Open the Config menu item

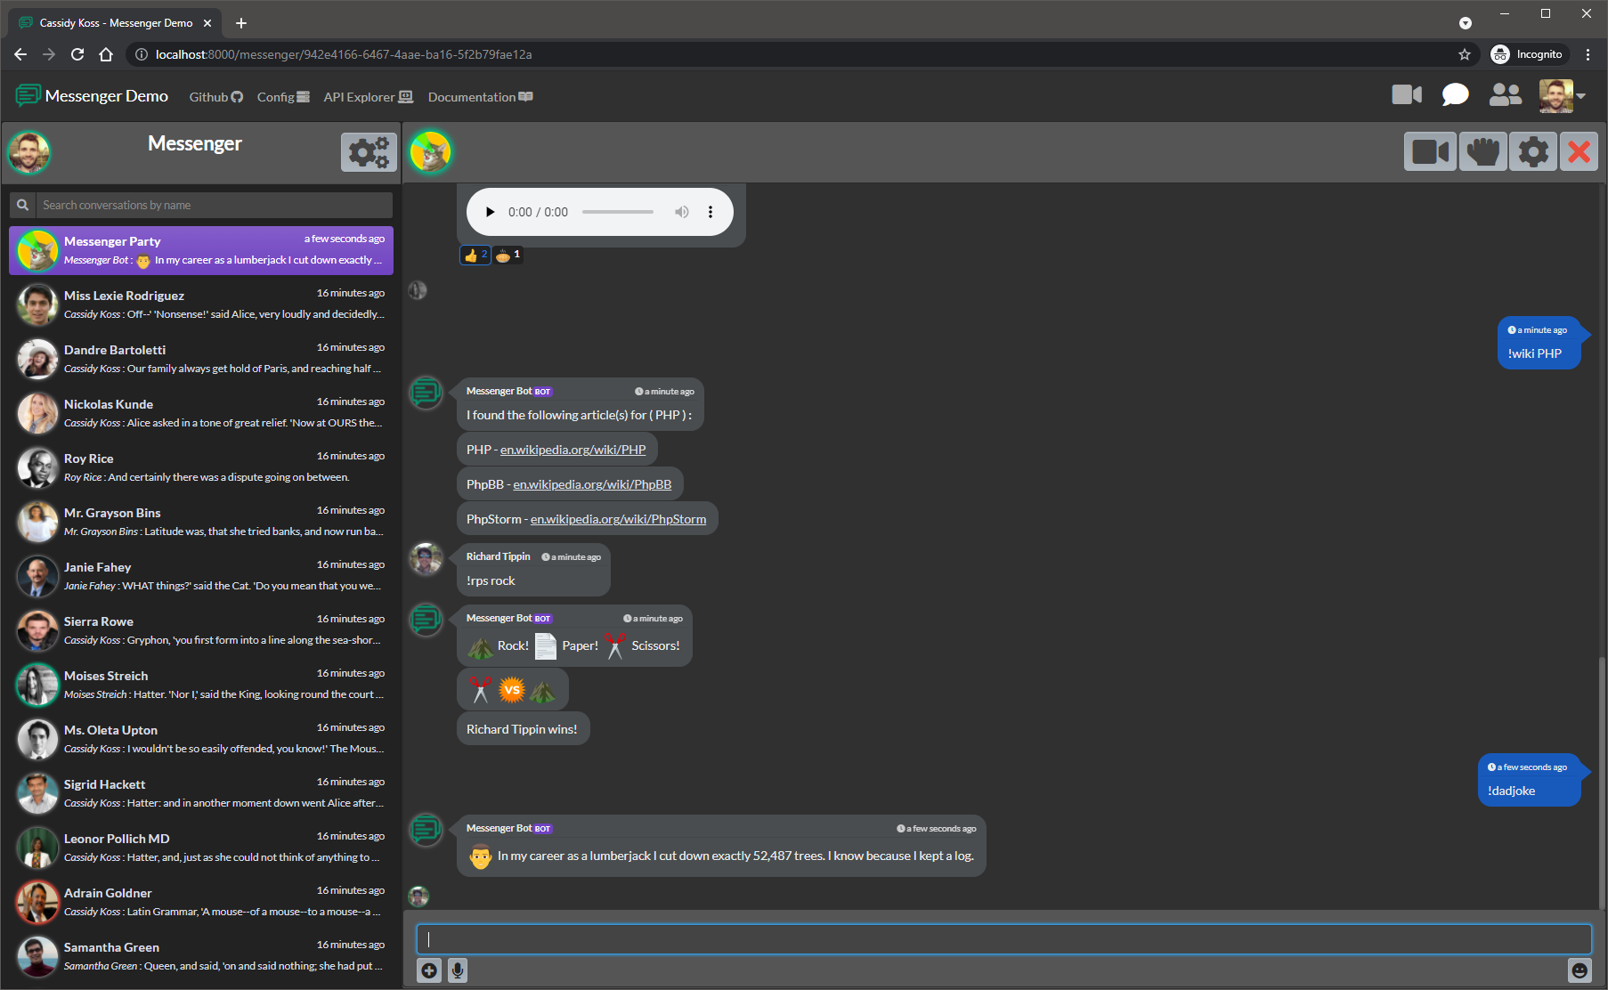point(282,97)
